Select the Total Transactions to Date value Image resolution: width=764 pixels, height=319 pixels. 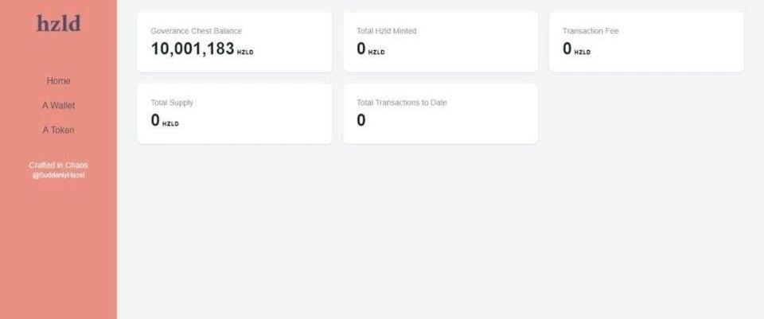(361, 121)
